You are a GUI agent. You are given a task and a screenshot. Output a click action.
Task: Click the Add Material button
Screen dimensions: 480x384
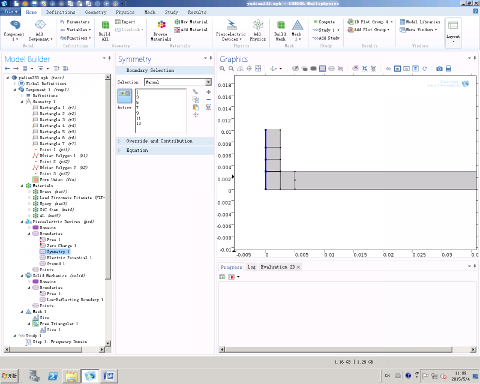pyautogui.click(x=191, y=29)
